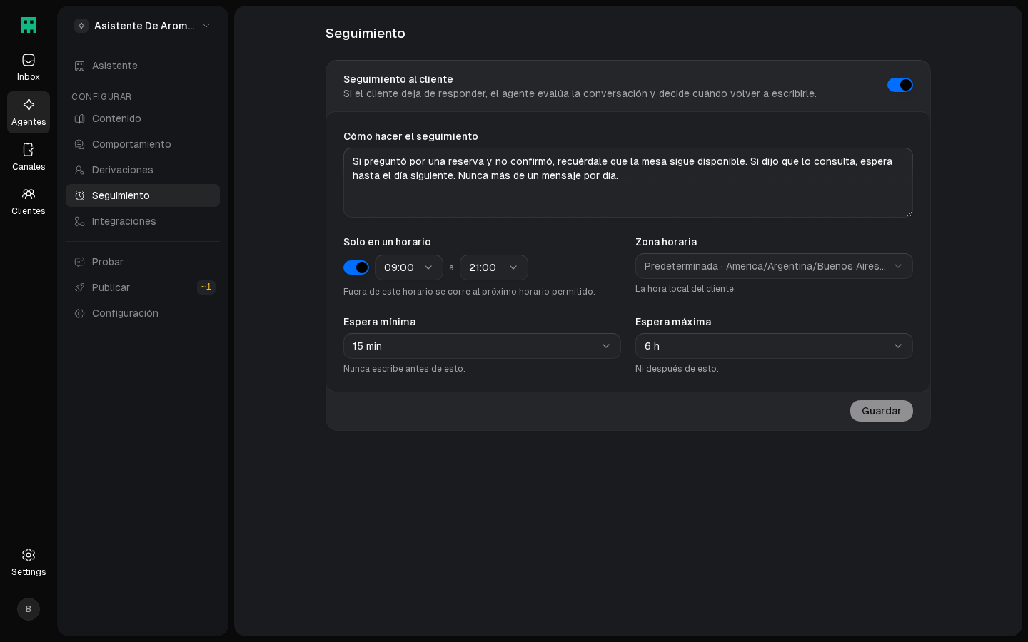Click the Integraciones icon
The image size is (1028, 642).
pos(80,221)
